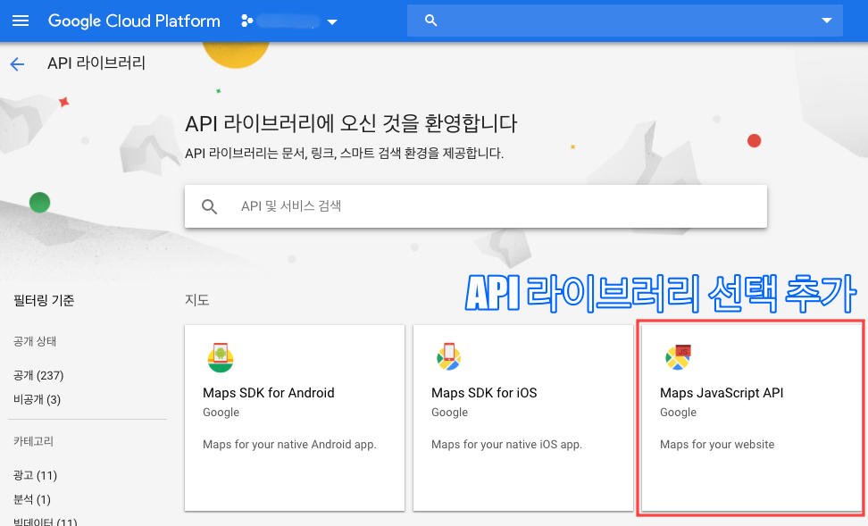This screenshot has width=868, height=526.
Task: Filter by 비공개 (3) visibility
Action: pos(38,399)
